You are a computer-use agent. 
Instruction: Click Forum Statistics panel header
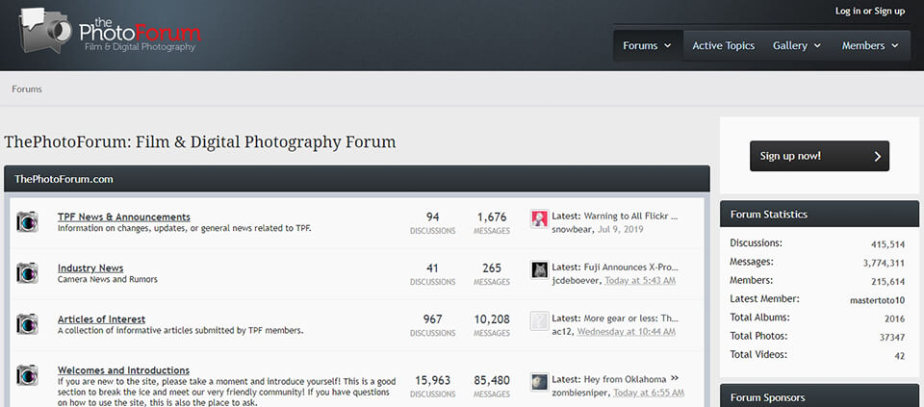point(819,215)
